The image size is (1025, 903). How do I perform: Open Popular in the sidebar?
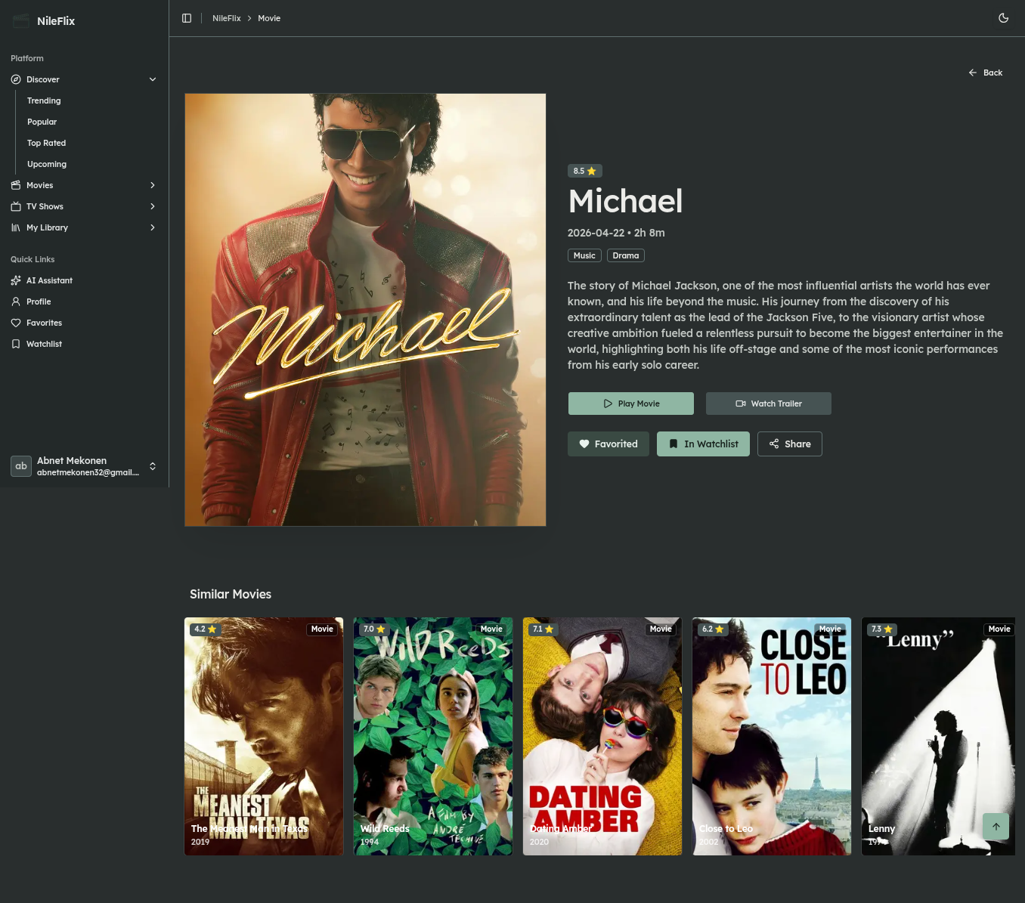42,122
